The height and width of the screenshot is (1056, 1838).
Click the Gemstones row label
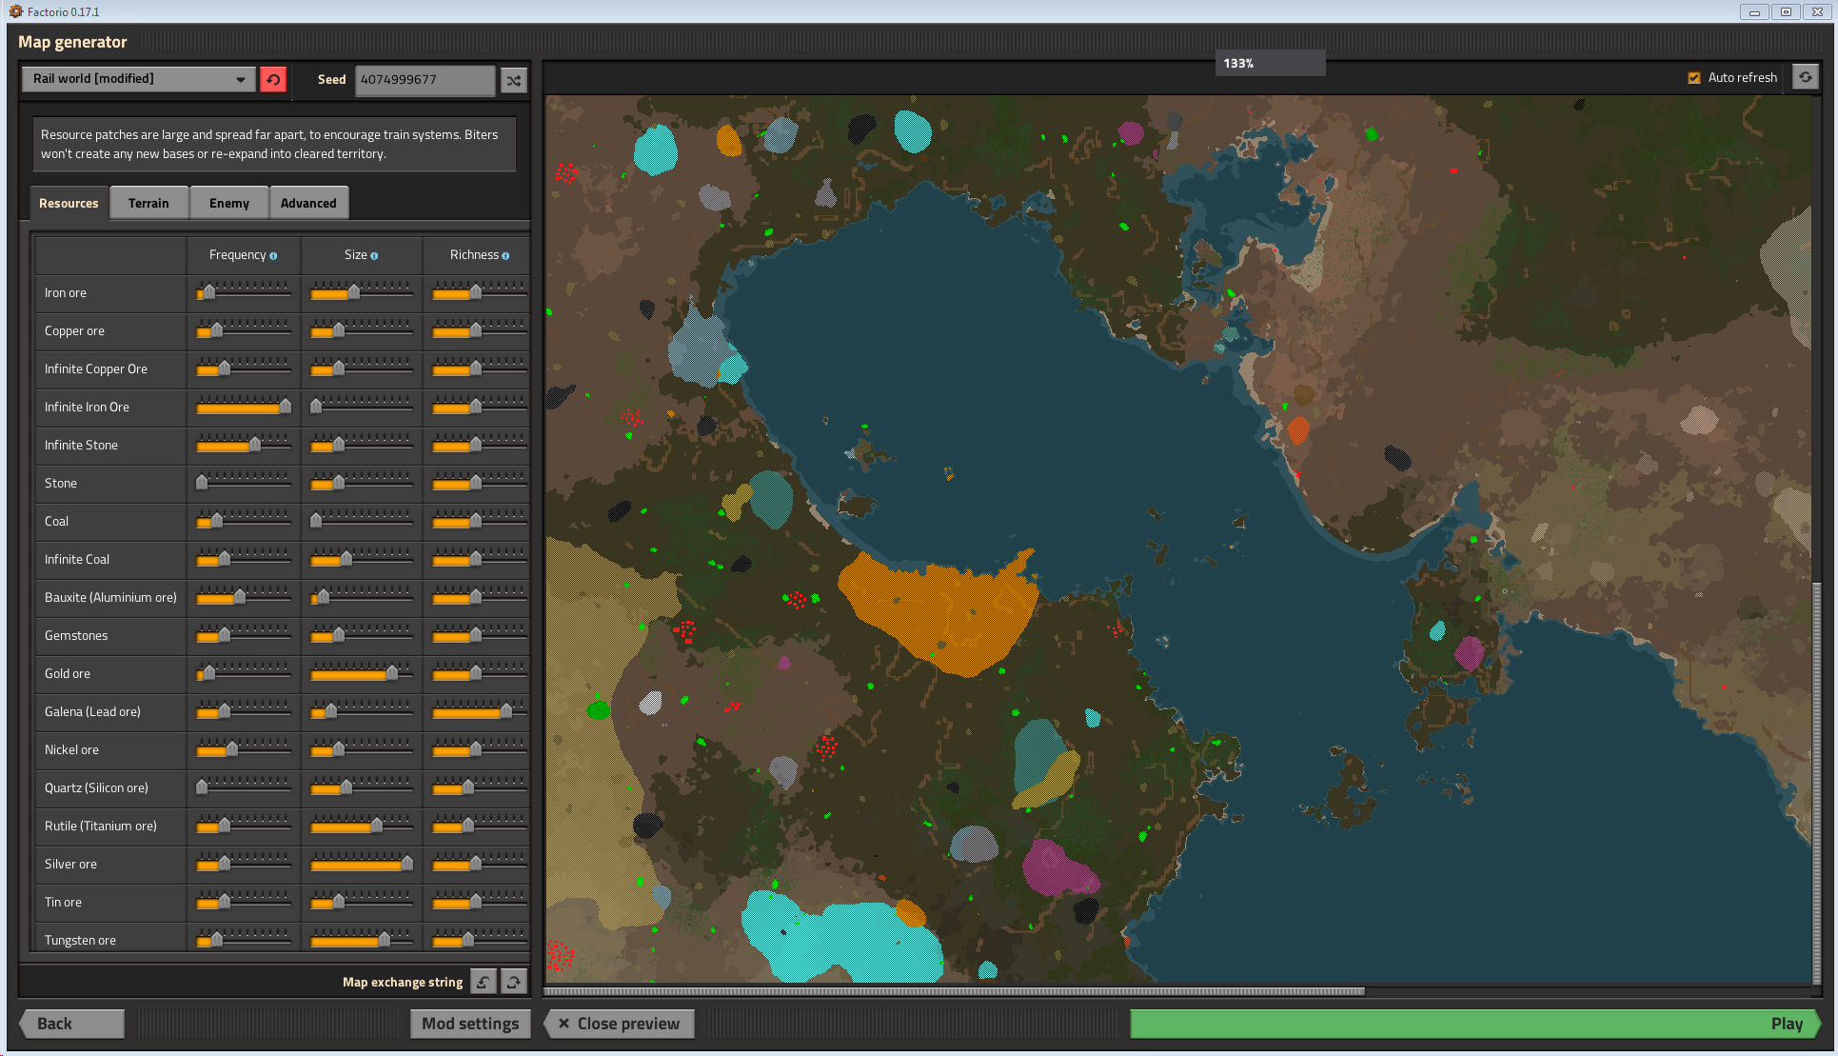click(75, 635)
